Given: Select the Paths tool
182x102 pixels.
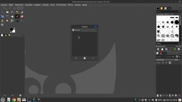Looking at the screenshot, I should 12,21.
